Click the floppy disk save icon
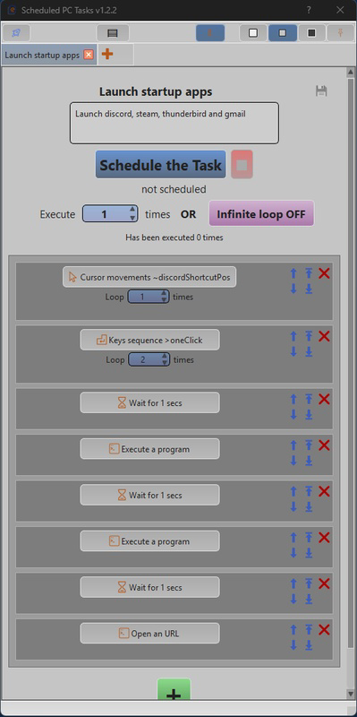 click(321, 91)
